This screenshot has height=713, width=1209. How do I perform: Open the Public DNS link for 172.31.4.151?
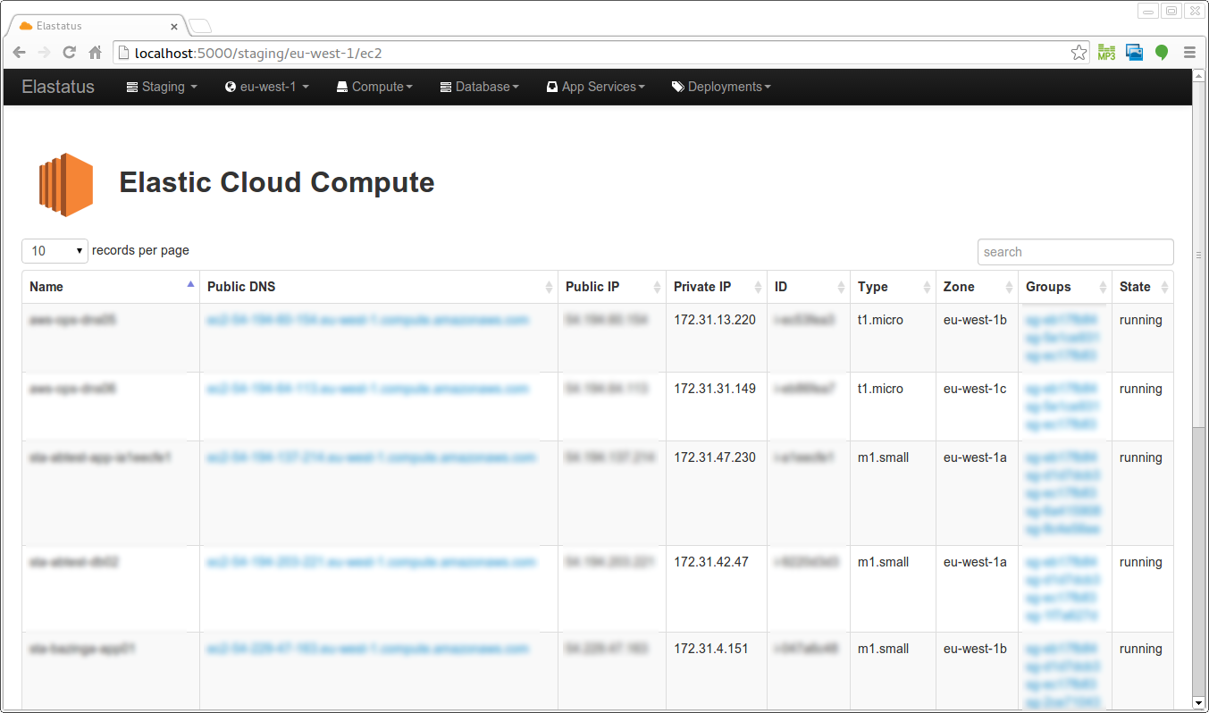coord(368,649)
